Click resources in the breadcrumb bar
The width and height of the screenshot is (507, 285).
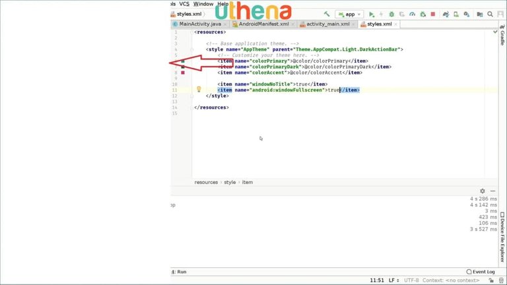(206, 182)
